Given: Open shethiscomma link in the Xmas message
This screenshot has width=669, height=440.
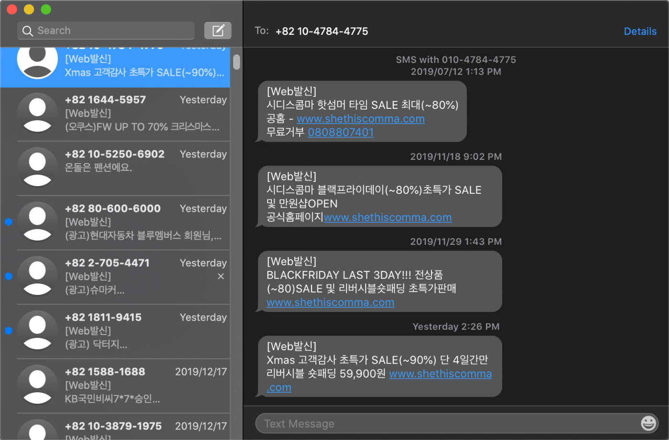Looking at the screenshot, I should point(440,374).
